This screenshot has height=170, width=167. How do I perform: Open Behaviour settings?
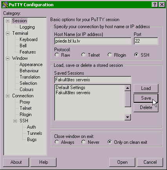click(x=29, y=71)
